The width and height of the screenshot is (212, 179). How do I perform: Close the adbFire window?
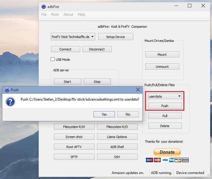(203, 6)
